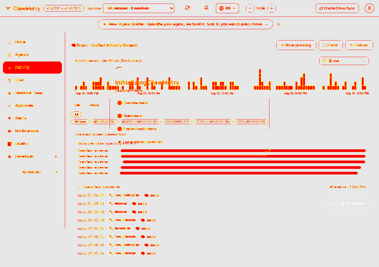379x267 pixels.
Task: Click the tallest activity density bar
Action: tap(260, 80)
